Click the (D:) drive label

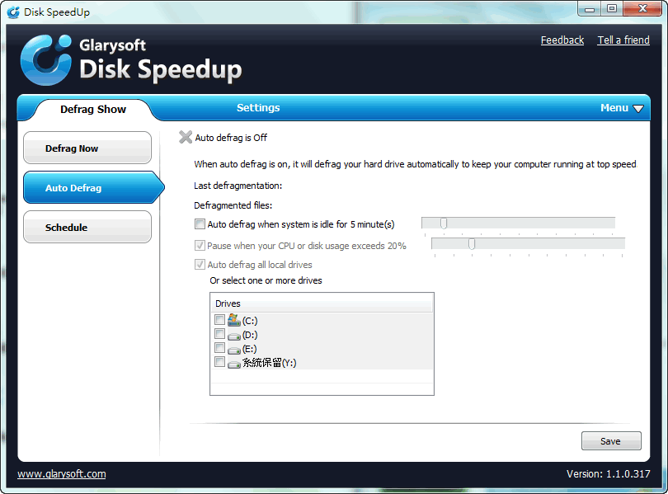pos(250,335)
